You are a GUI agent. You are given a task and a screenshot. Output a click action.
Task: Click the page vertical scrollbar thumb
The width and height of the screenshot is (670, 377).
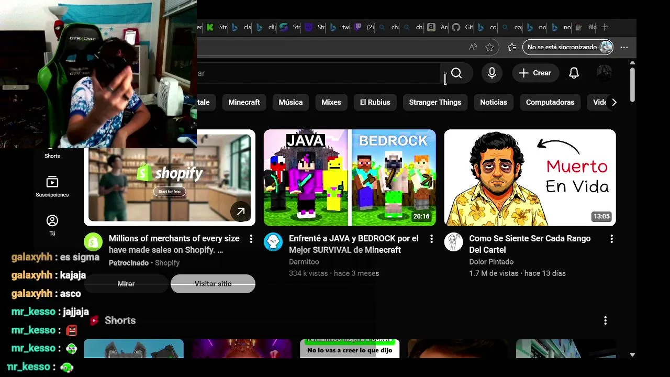[x=632, y=85]
